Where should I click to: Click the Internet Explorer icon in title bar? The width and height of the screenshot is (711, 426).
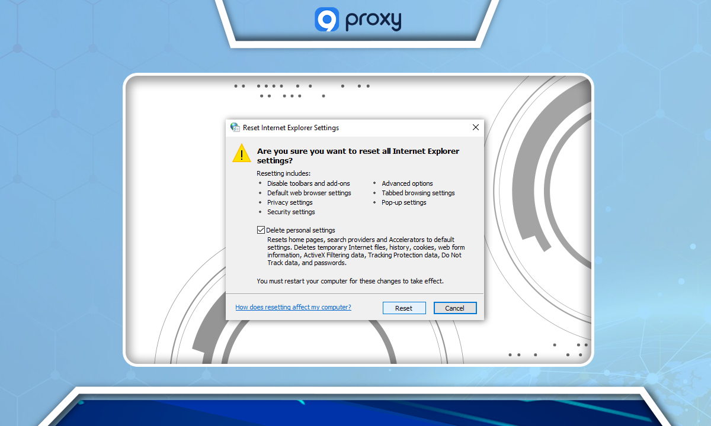tap(235, 127)
